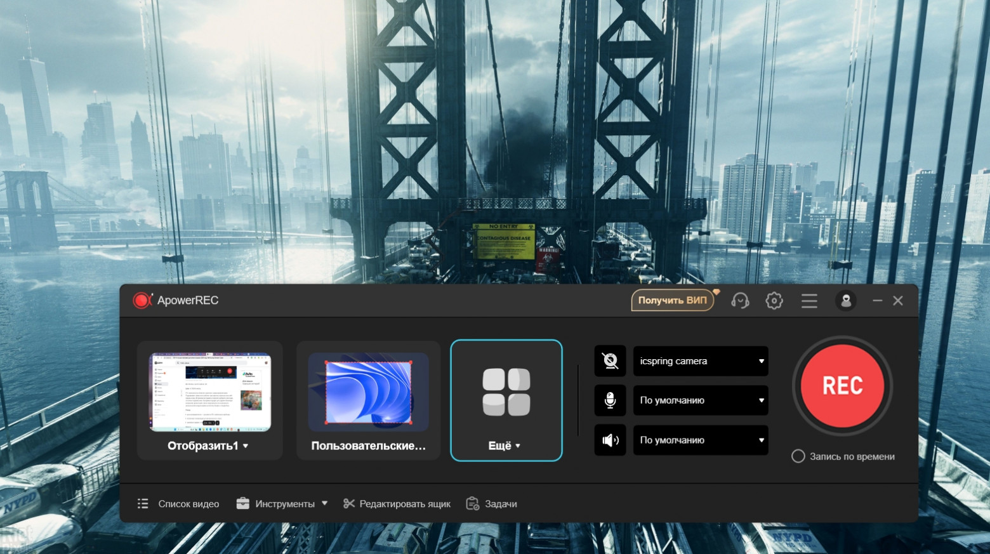
Task: Toggle the microphone icon
Action: point(610,400)
